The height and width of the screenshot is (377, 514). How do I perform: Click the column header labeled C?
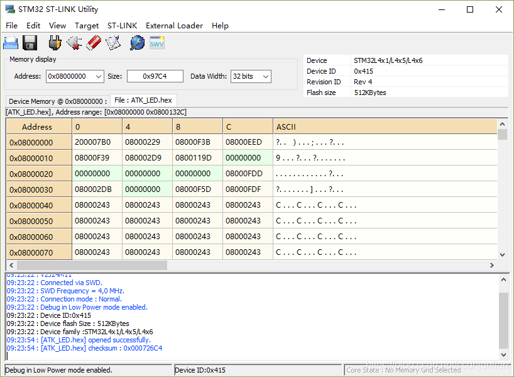pos(248,127)
